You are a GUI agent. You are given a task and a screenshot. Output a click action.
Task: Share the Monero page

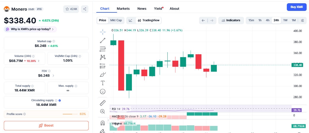click(x=85, y=9)
